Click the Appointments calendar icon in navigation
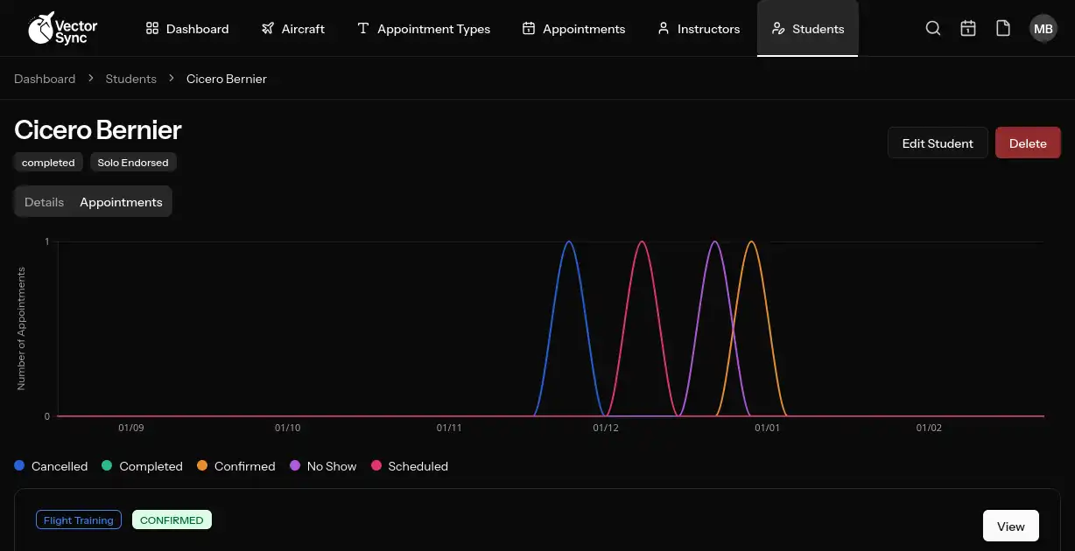This screenshot has width=1075, height=551. pos(529,28)
